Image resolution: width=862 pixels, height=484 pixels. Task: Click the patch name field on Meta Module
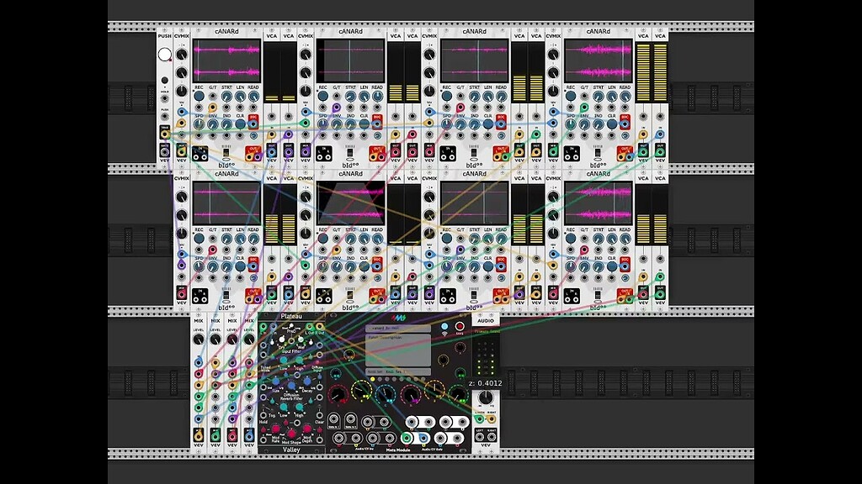coord(398,329)
